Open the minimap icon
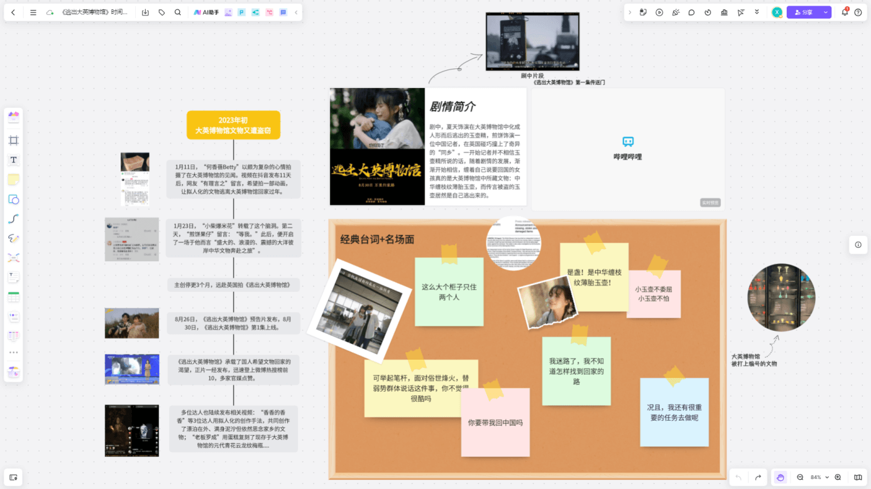871x489 pixels. point(858,478)
